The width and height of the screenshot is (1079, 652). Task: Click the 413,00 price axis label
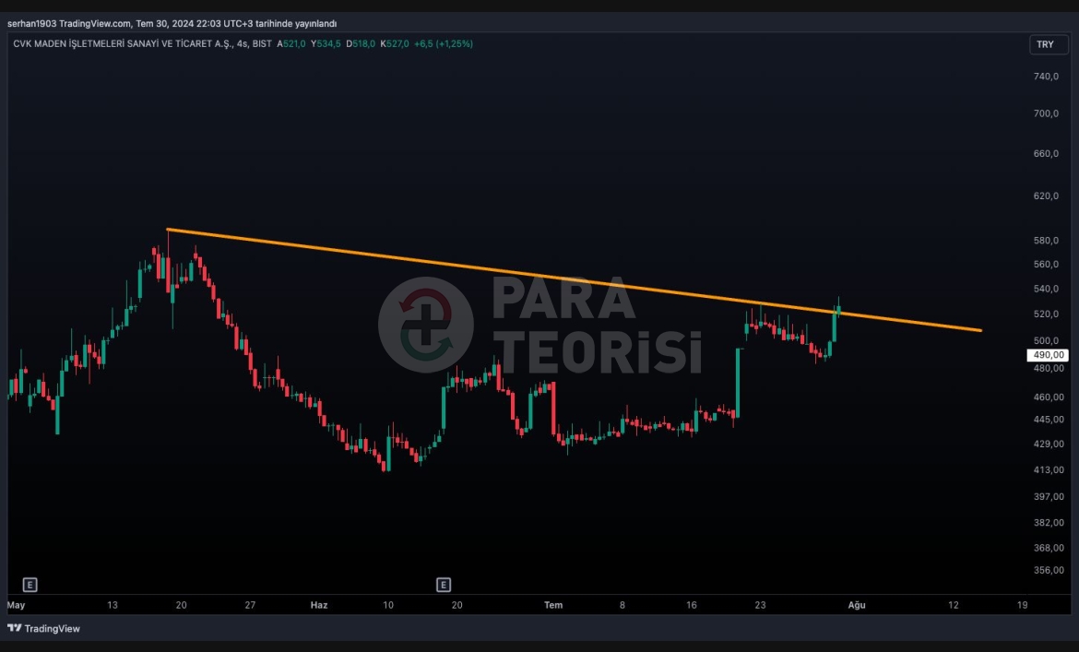(x=1049, y=470)
